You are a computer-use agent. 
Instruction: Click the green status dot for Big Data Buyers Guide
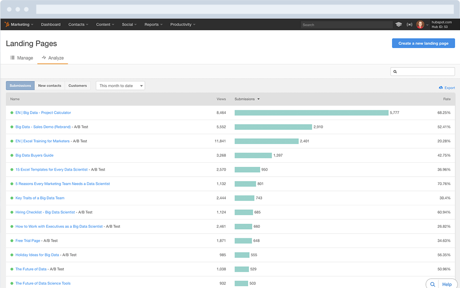coord(12,155)
